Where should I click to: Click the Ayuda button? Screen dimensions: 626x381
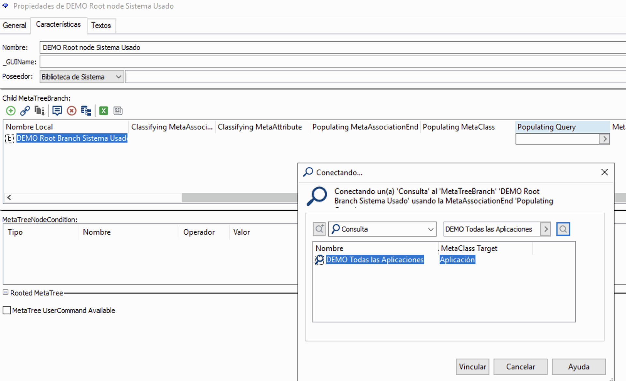coord(579,367)
